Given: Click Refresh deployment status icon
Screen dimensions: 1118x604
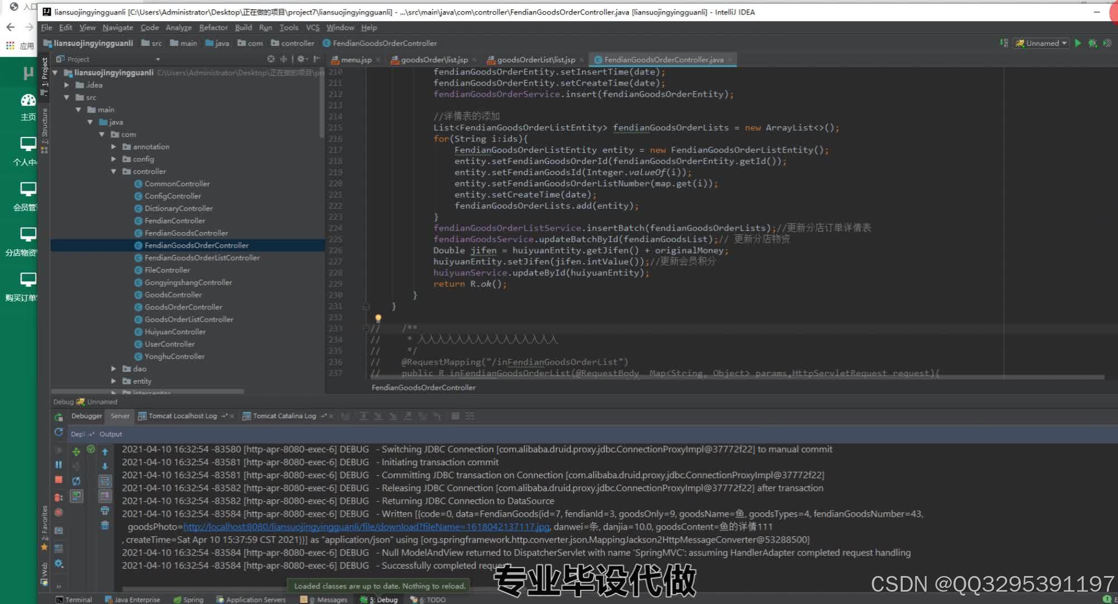Looking at the screenshot, I should tap(76, 481).
